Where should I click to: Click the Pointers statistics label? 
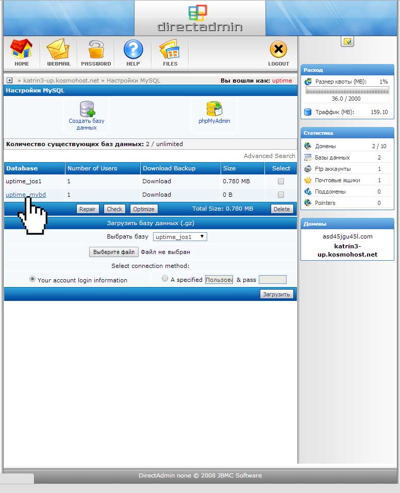click(x=325, y=203)
